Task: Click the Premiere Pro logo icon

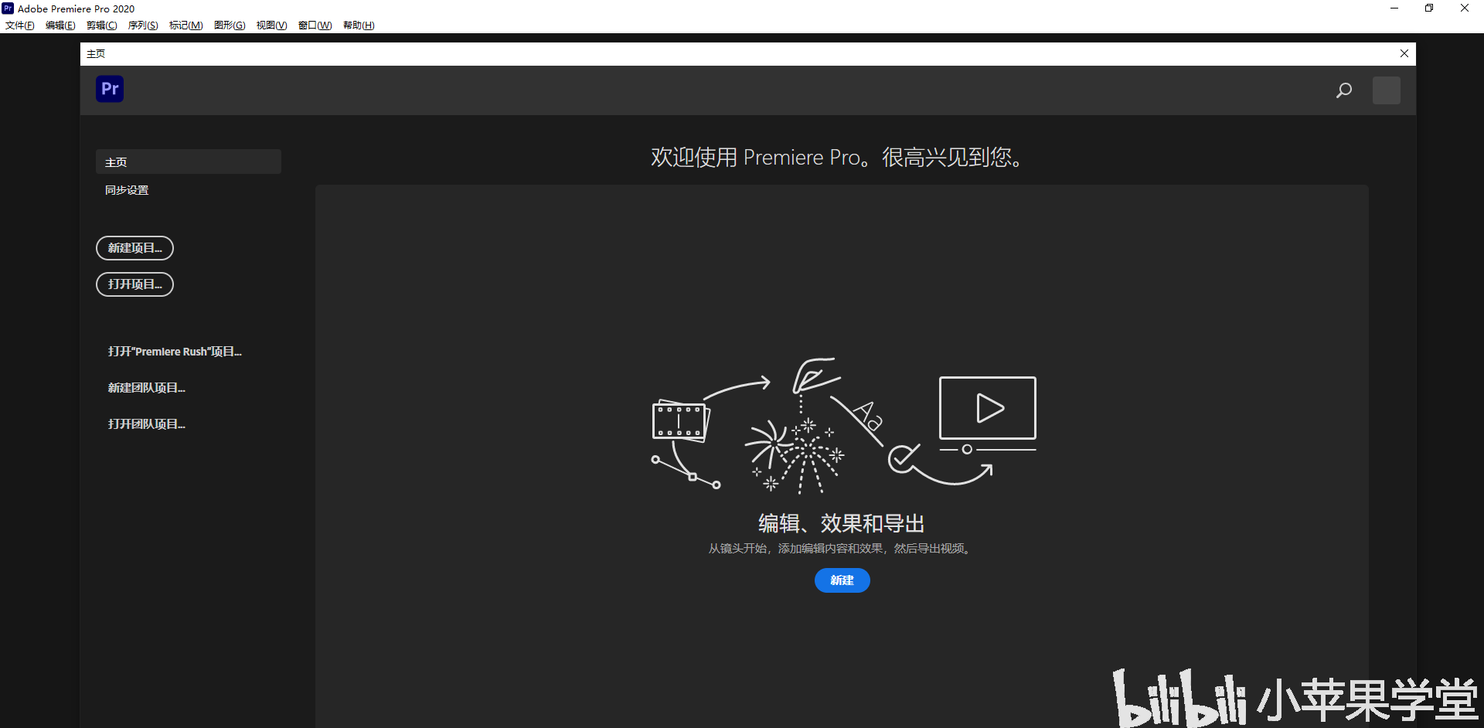Action: click(110, 89)
